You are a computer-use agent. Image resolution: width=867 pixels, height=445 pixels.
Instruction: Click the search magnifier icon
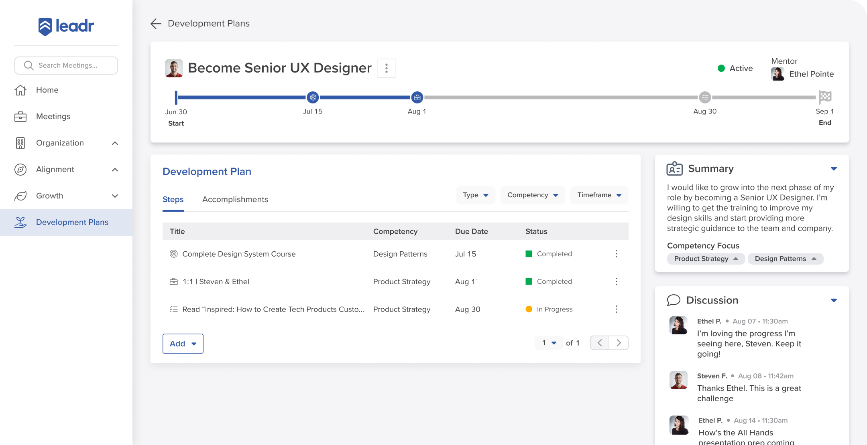click(28, 65)
